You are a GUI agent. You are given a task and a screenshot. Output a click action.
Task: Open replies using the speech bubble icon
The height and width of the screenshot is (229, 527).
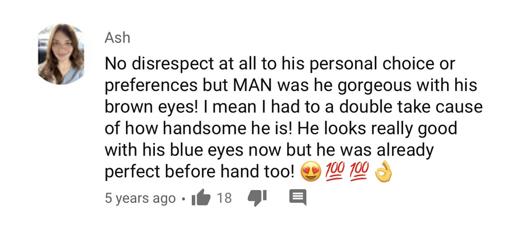pos(298,197)
